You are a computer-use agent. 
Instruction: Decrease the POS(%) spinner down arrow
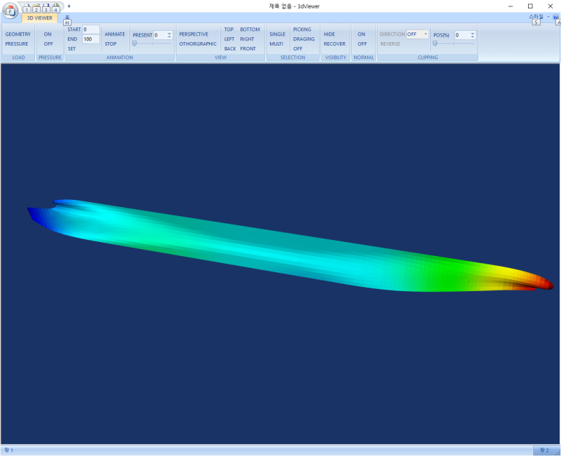(x=473, y=37)
